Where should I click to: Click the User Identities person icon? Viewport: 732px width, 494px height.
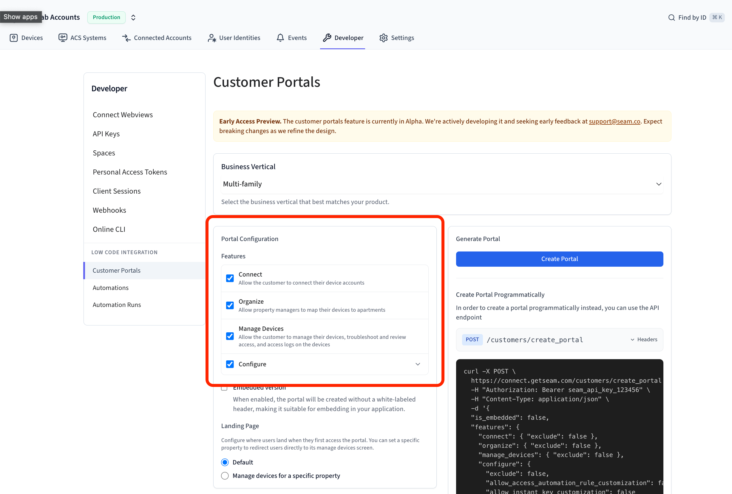212,38
